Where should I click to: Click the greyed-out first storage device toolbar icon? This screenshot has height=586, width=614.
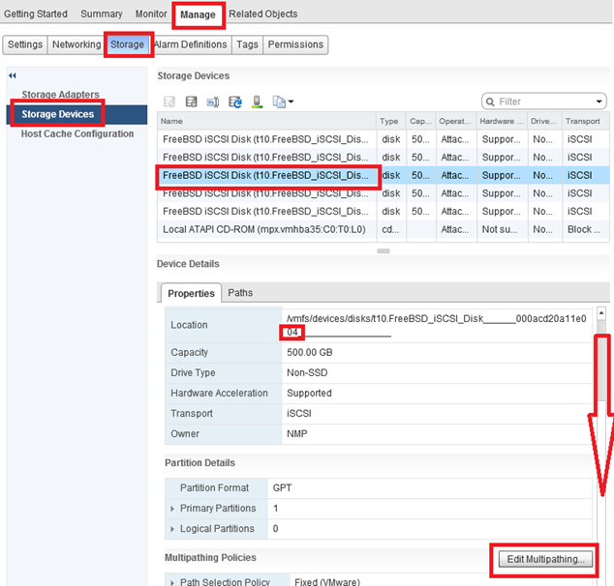(170, 102)
